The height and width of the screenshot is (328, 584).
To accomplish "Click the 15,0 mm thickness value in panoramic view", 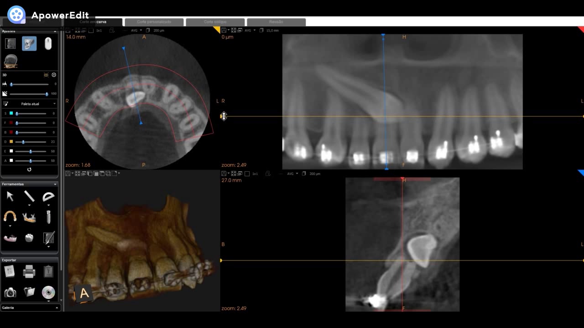I will point(272,31).
